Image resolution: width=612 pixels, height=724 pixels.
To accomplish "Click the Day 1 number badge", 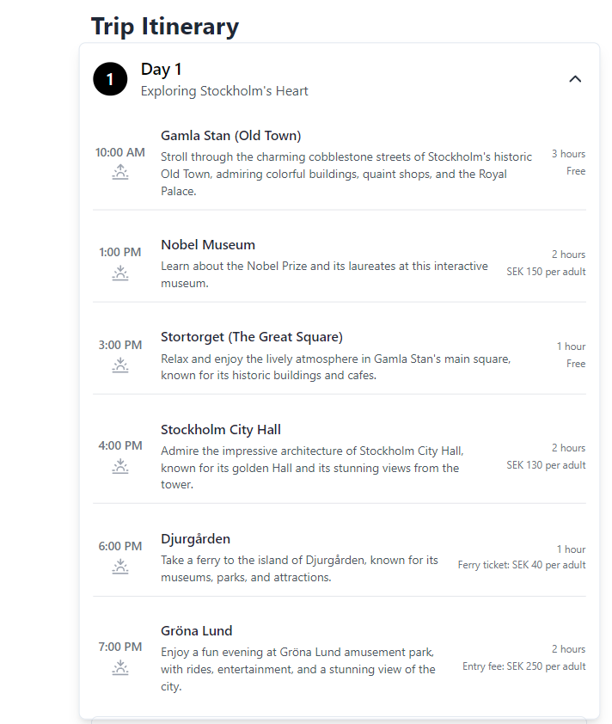I will pos(108,78).
